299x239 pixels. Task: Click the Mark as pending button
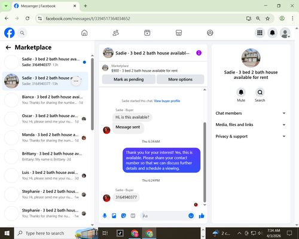point(129,79)
